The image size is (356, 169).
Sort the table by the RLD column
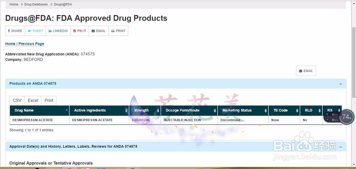tap(311, 110)
